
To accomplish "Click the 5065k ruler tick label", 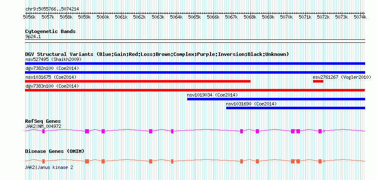I will (x=195, y=17).
